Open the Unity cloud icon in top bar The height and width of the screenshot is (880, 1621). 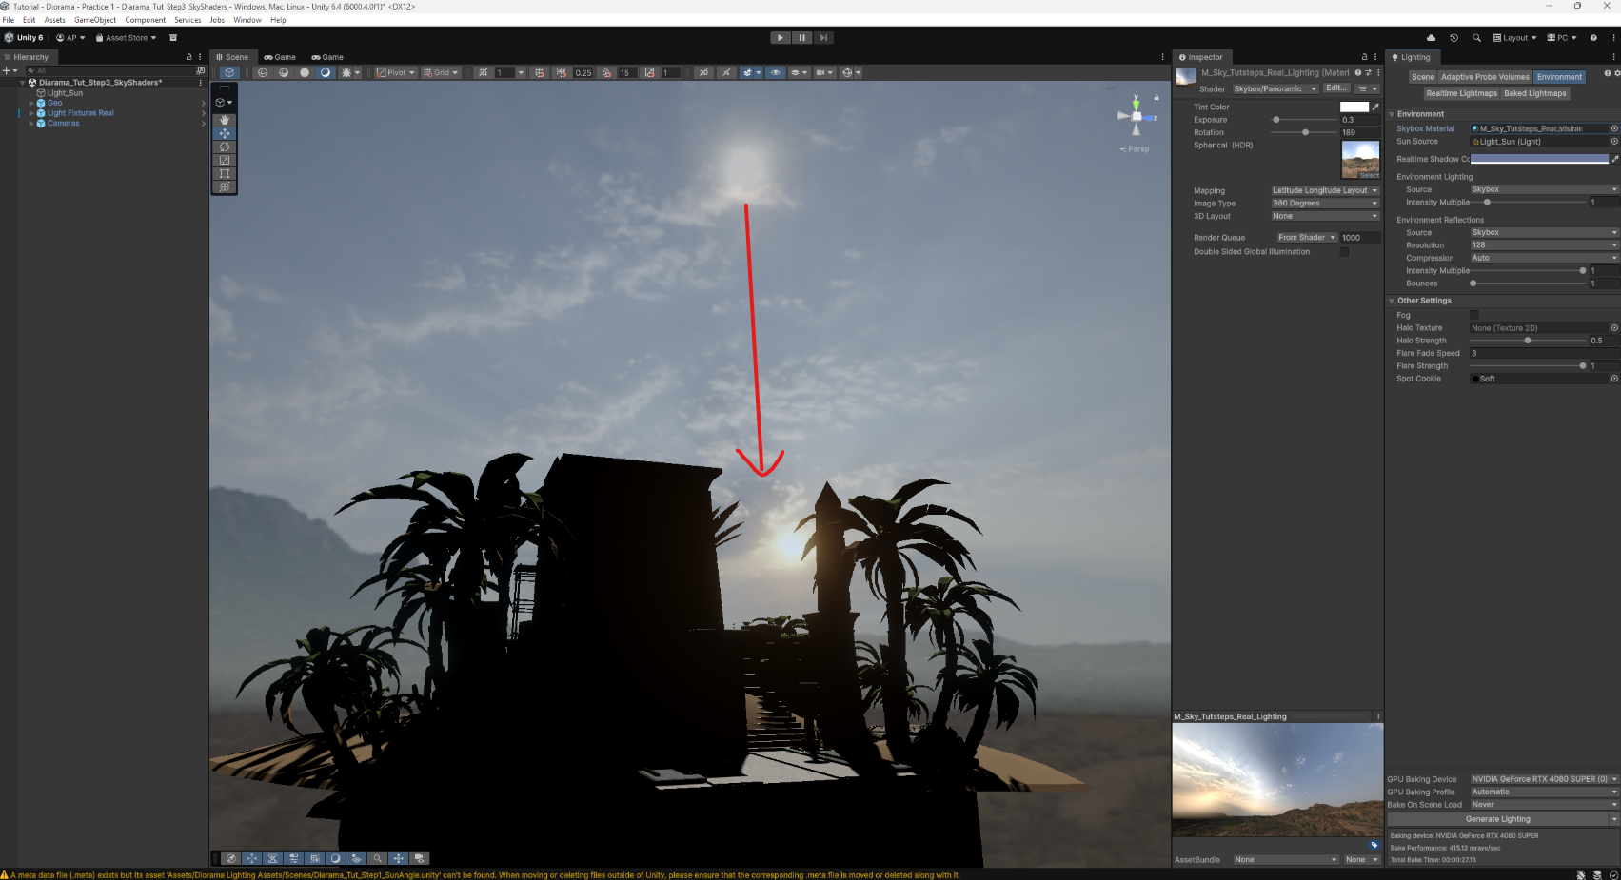coord(1431,38)
